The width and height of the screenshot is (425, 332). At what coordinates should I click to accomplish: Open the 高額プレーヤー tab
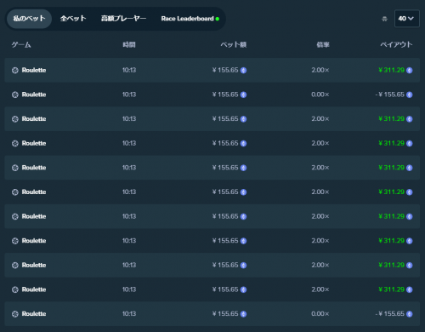pyautogui.click(x=123, y=19)
